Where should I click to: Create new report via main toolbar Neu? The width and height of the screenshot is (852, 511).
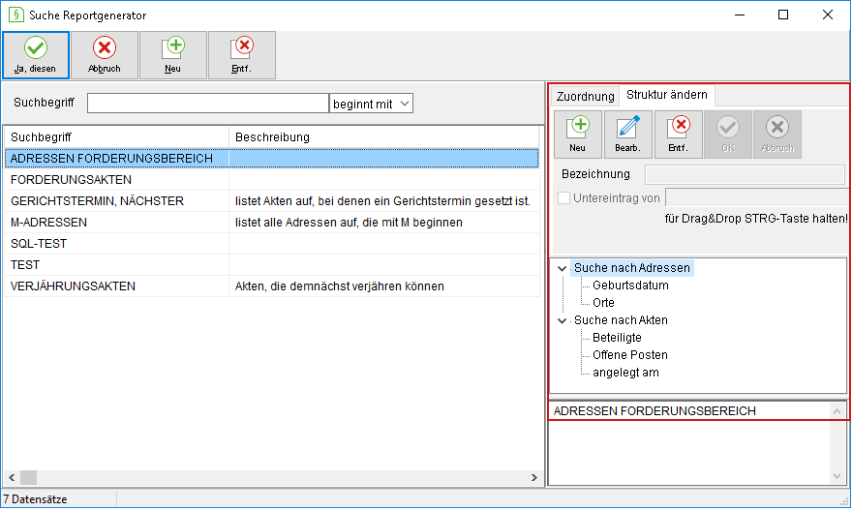pyautogui.click(x=172, y=55)
